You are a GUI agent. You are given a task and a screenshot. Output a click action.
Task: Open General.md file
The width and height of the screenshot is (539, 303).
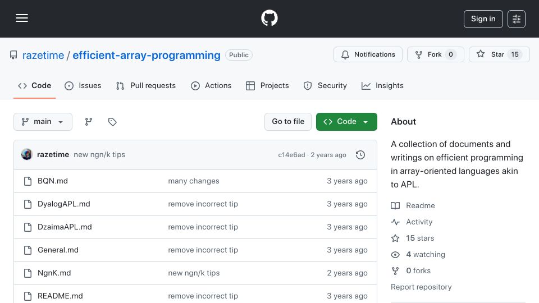click(x=58, y=250)
